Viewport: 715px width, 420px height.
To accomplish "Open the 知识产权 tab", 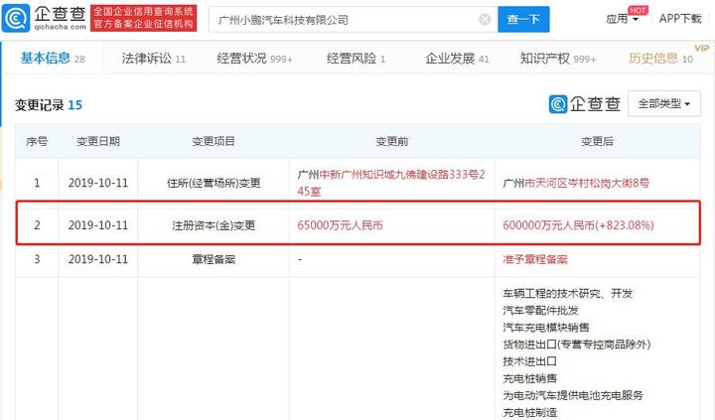I will pyautogui.click(x=558, y=59).
